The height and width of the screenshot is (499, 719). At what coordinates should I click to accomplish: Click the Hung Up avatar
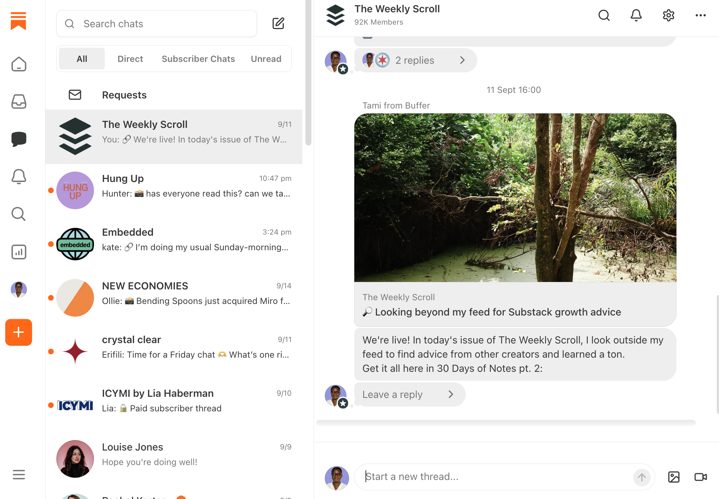pos(75,190)
